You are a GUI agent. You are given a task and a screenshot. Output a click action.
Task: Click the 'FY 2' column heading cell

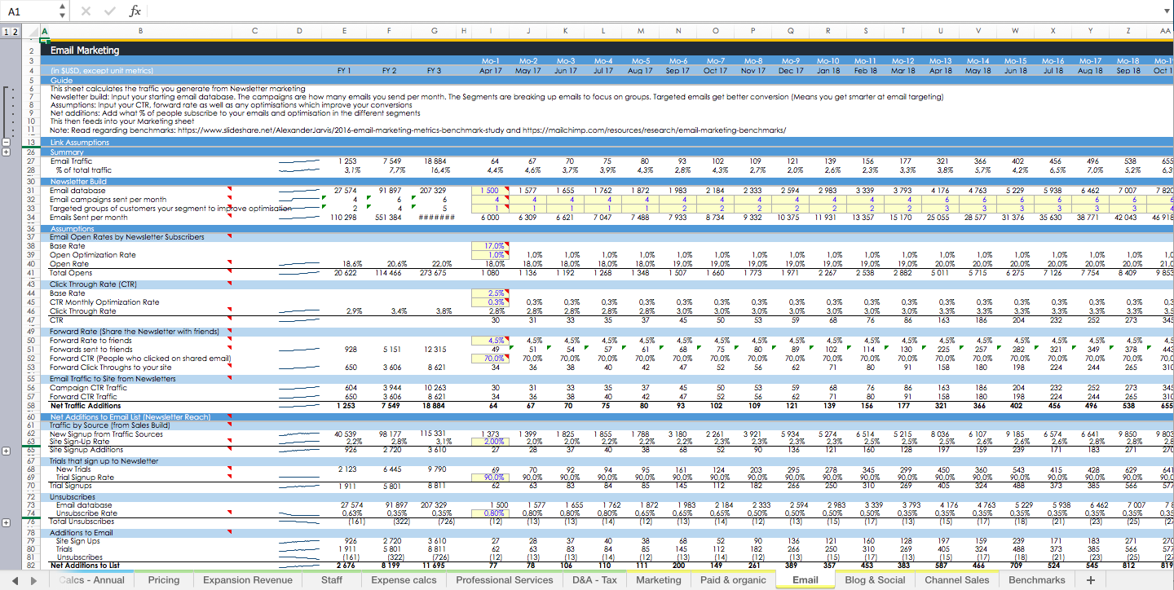(389, 71)
